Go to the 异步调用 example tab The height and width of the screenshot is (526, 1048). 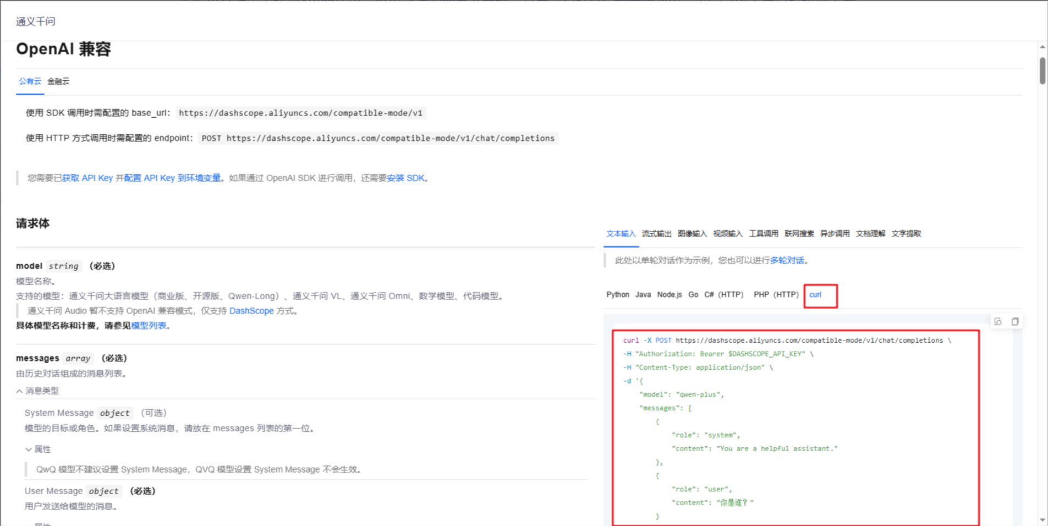coord(835,234)
